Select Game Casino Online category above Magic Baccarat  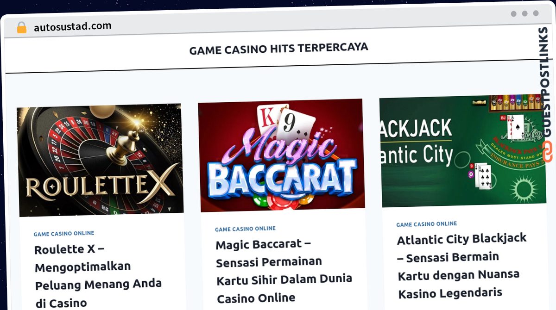pos(245,229)
